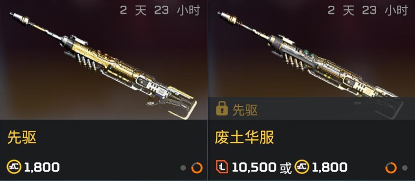Buy 废土华服 for 1,800 Apex coins
This screenshot has height=181, width=415.
pos(321,167)
